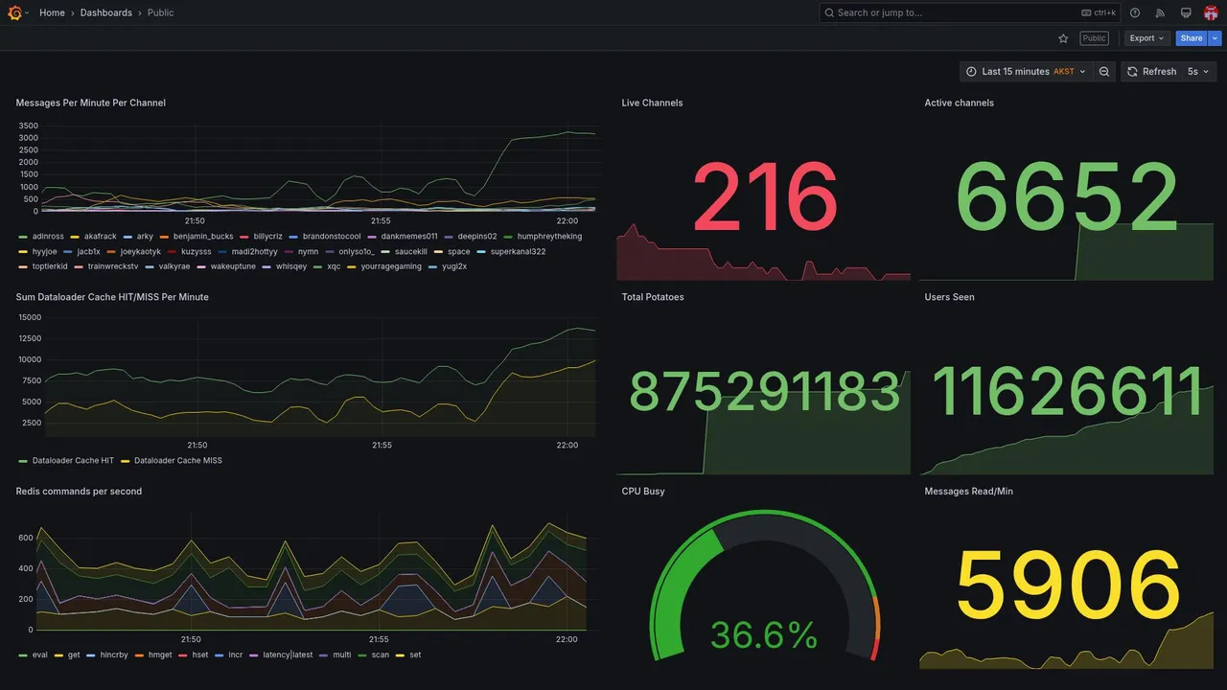Click the 6652 Active channels value

point(1066,198)
